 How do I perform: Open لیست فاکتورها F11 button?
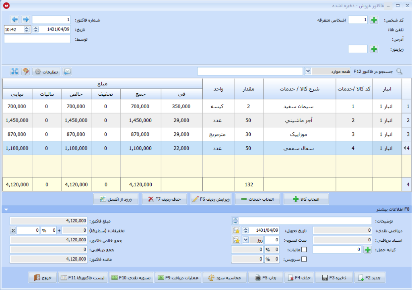82,278
